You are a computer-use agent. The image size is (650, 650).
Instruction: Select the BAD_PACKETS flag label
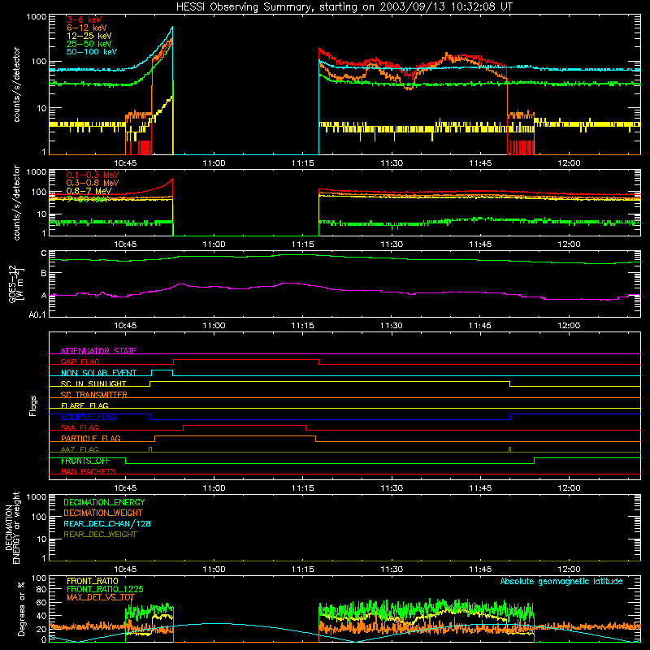(x=88, y=471)
